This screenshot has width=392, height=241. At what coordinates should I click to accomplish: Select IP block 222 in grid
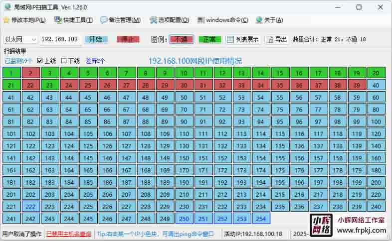(x=30, y=207)
